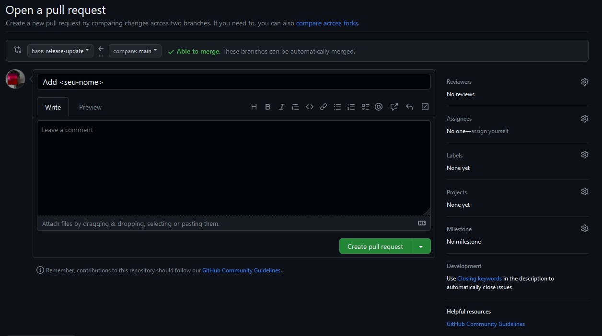Click the Able to merge status text

click(198, 51)
